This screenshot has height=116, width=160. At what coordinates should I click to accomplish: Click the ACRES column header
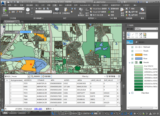coord(67,80)
